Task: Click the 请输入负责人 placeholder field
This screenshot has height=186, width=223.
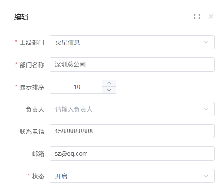Action: pos(132,109)
